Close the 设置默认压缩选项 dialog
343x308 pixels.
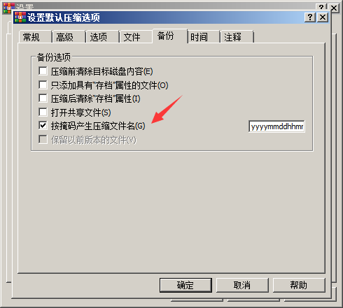pyautogui.click(x=323, y=17)
